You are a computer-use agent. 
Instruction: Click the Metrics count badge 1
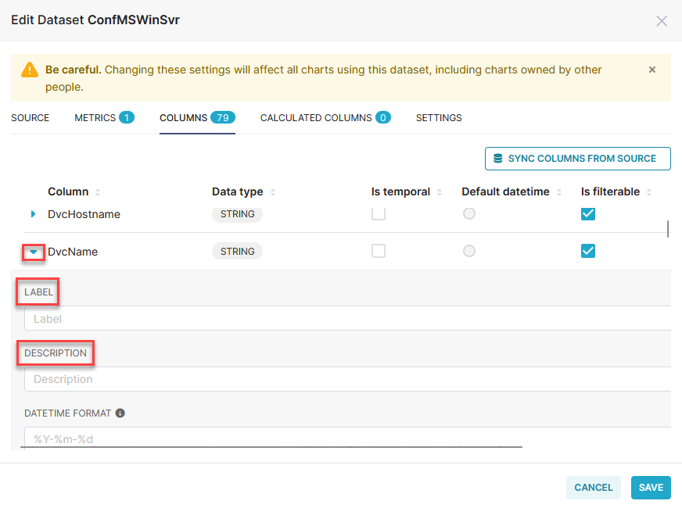(x=127, y=117)
